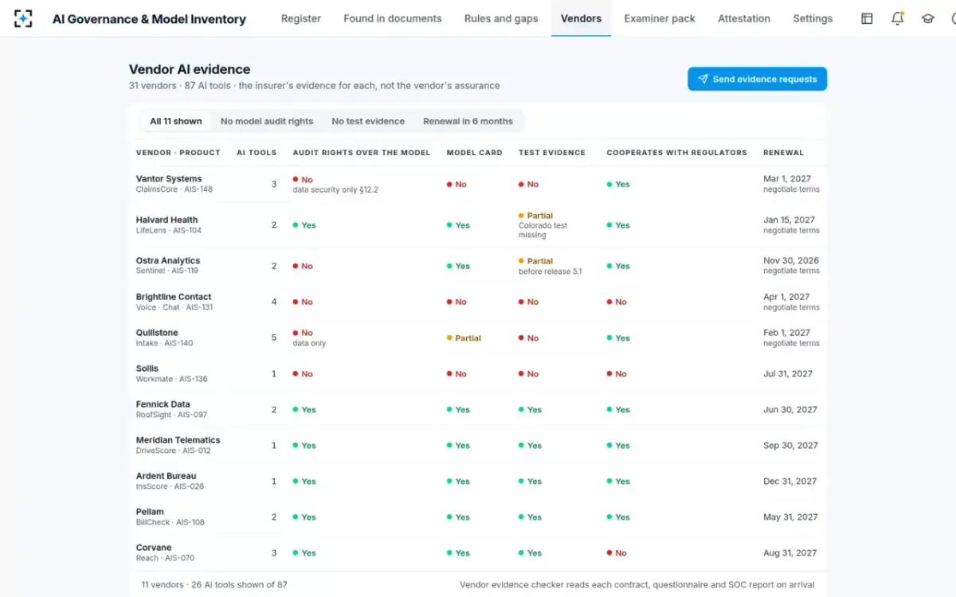Screen dimensions: 956x597
Task: Click the Vendor AI evidence heading
Action: 190,69
